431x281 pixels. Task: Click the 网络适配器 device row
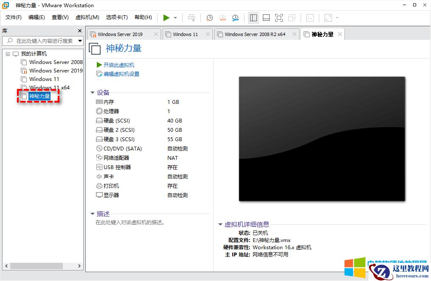(137, 158)
